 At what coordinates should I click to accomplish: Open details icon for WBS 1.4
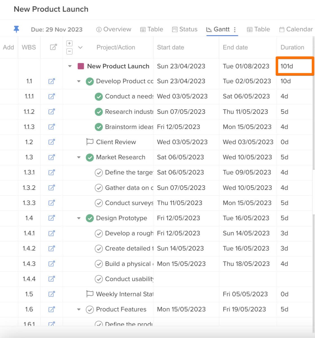coord(52,218)
